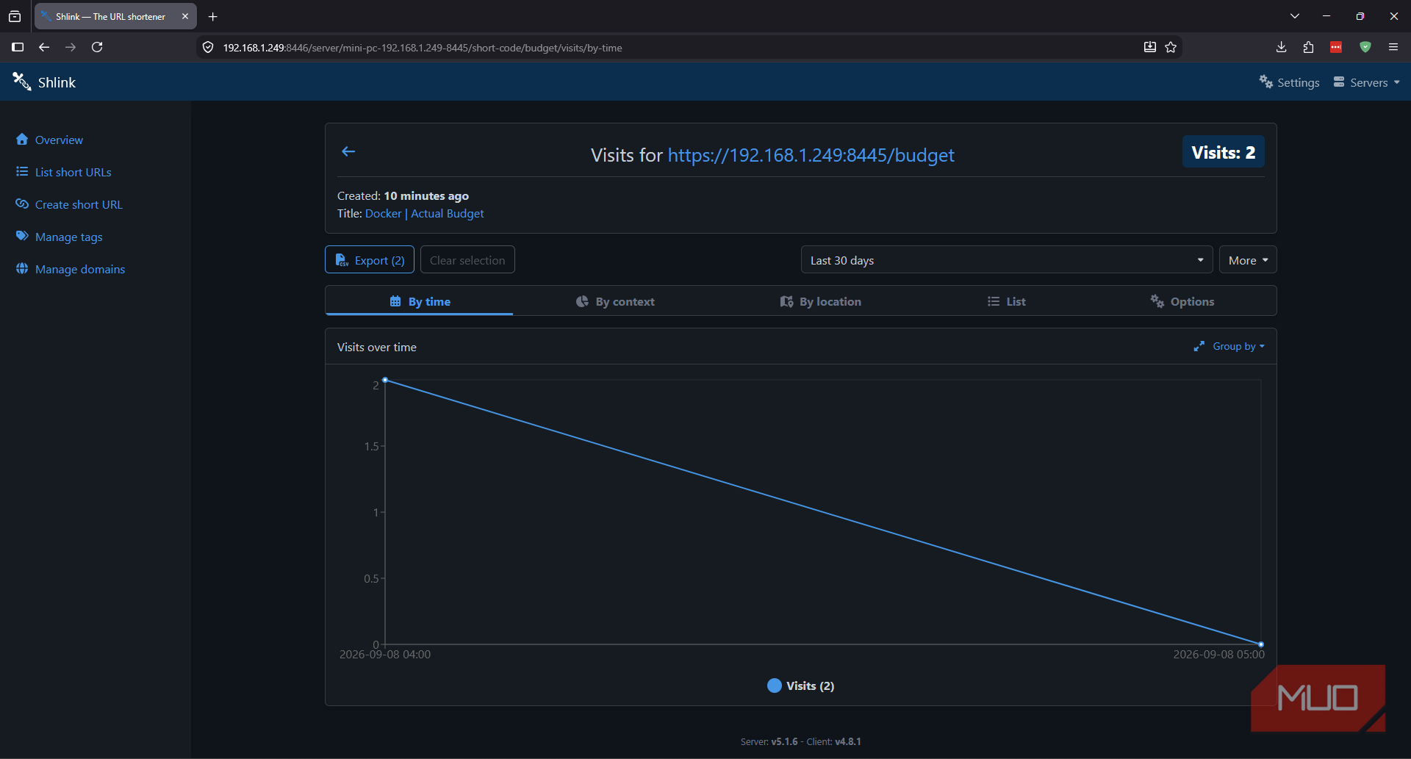This screenshot has height=759, width=1411.
Task: Click the Shlink logo icon
Action: point(21,82)
